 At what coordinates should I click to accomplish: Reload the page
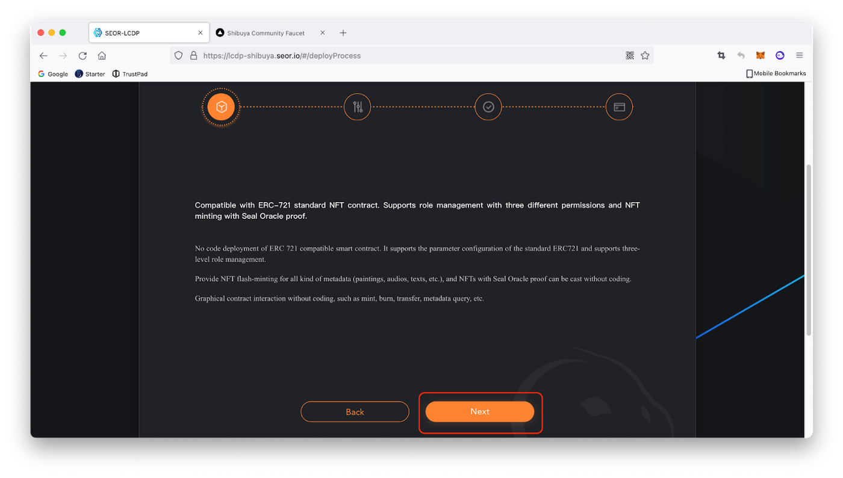click(x=82, y=55)
